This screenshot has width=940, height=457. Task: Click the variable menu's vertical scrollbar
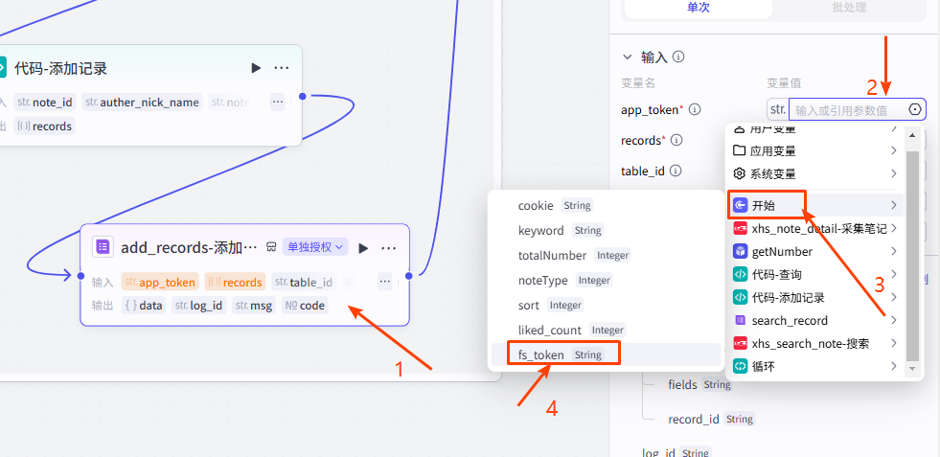912,249
